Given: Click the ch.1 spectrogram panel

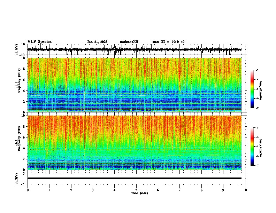Looking at the screenshot, I should tap(135, 85).
